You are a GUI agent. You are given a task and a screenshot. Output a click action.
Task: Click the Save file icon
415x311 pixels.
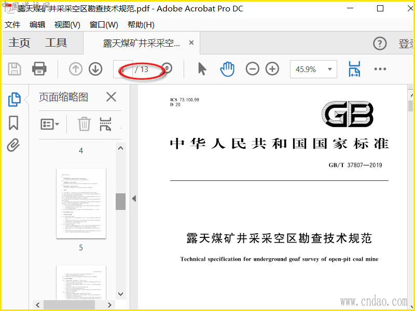pyautogui.click(x=15, y=69)
